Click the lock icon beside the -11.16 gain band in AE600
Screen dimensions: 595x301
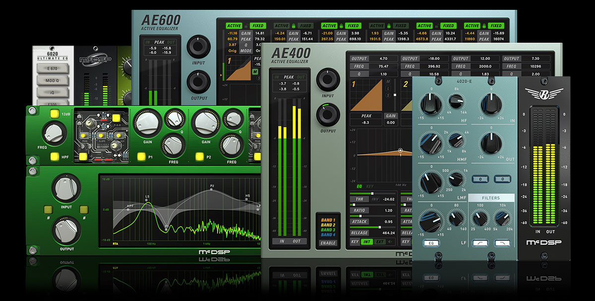point(245,26)
